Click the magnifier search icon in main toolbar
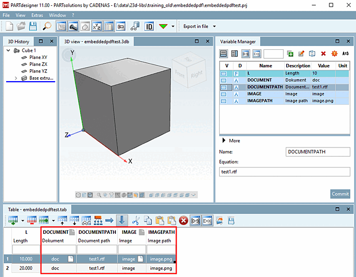The height and width of the screenshot is (277, 356). 47,26
